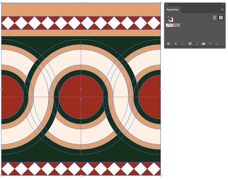The width and height of the screenshot is (228, 180).
Task: Select the Registration swatch
Action: click(x=171, y=25)
